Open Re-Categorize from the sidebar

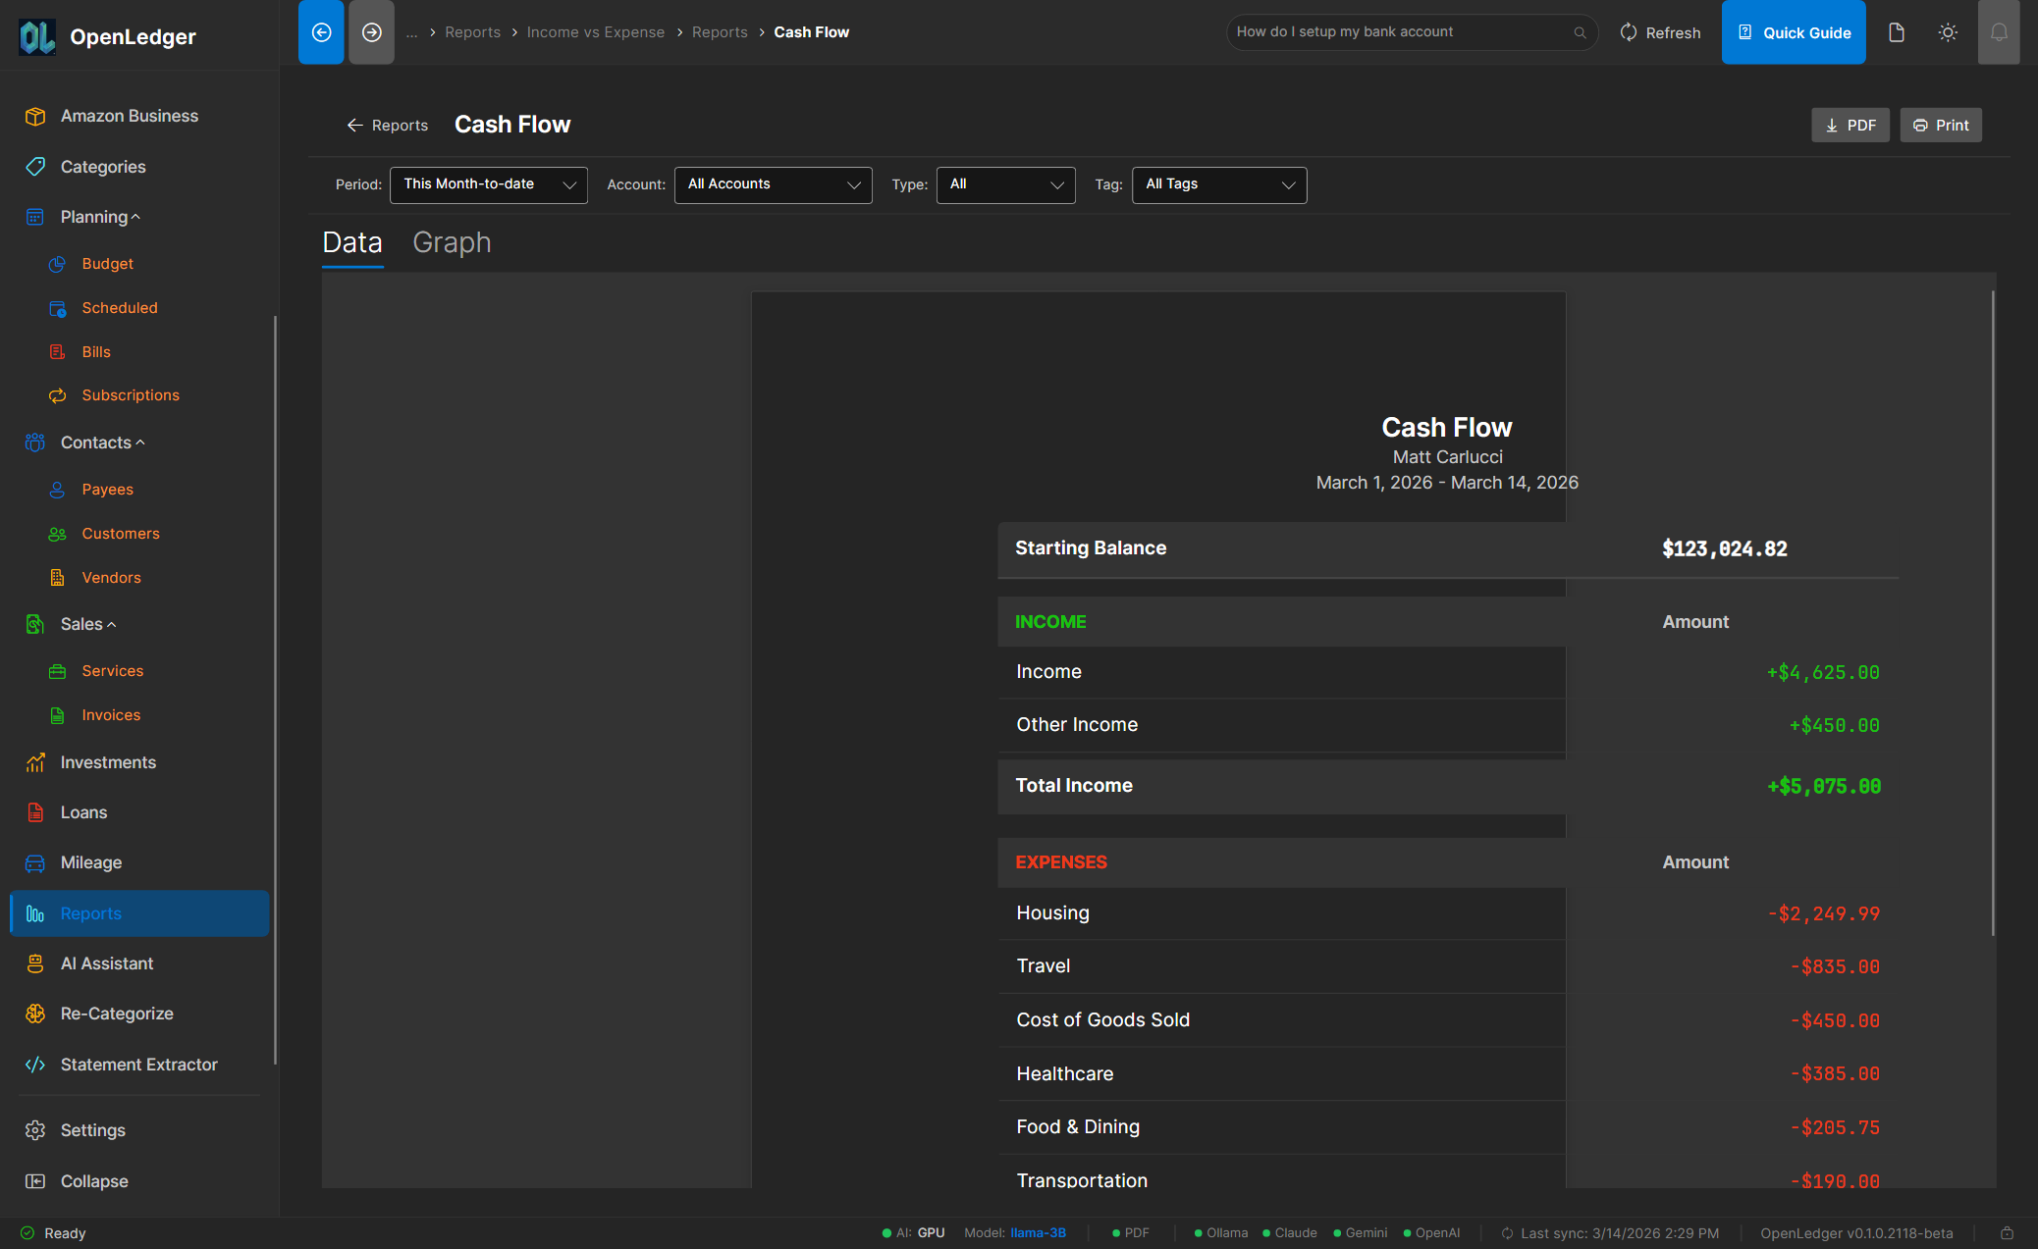(x=116, y=1014)
